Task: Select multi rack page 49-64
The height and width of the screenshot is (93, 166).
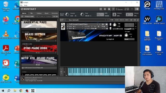Action: click(x=127, y=20)
